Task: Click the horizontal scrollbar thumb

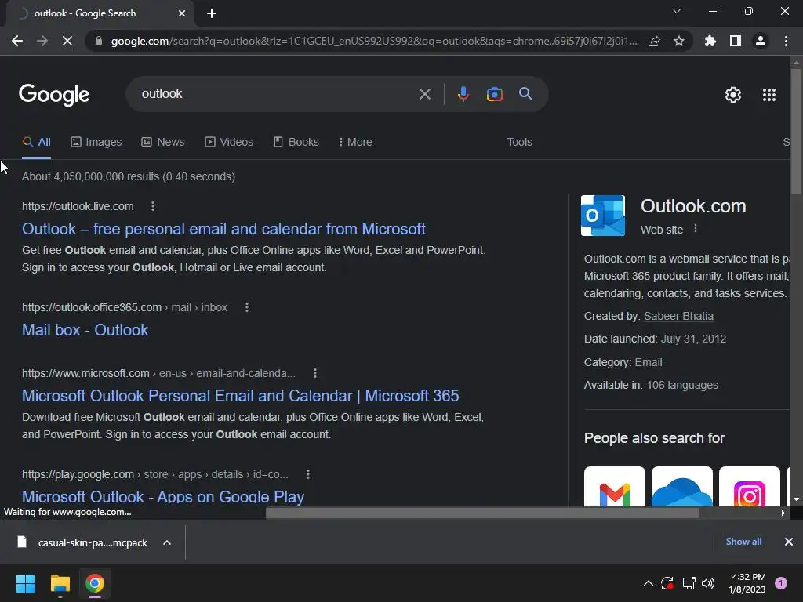Action: 482,513
